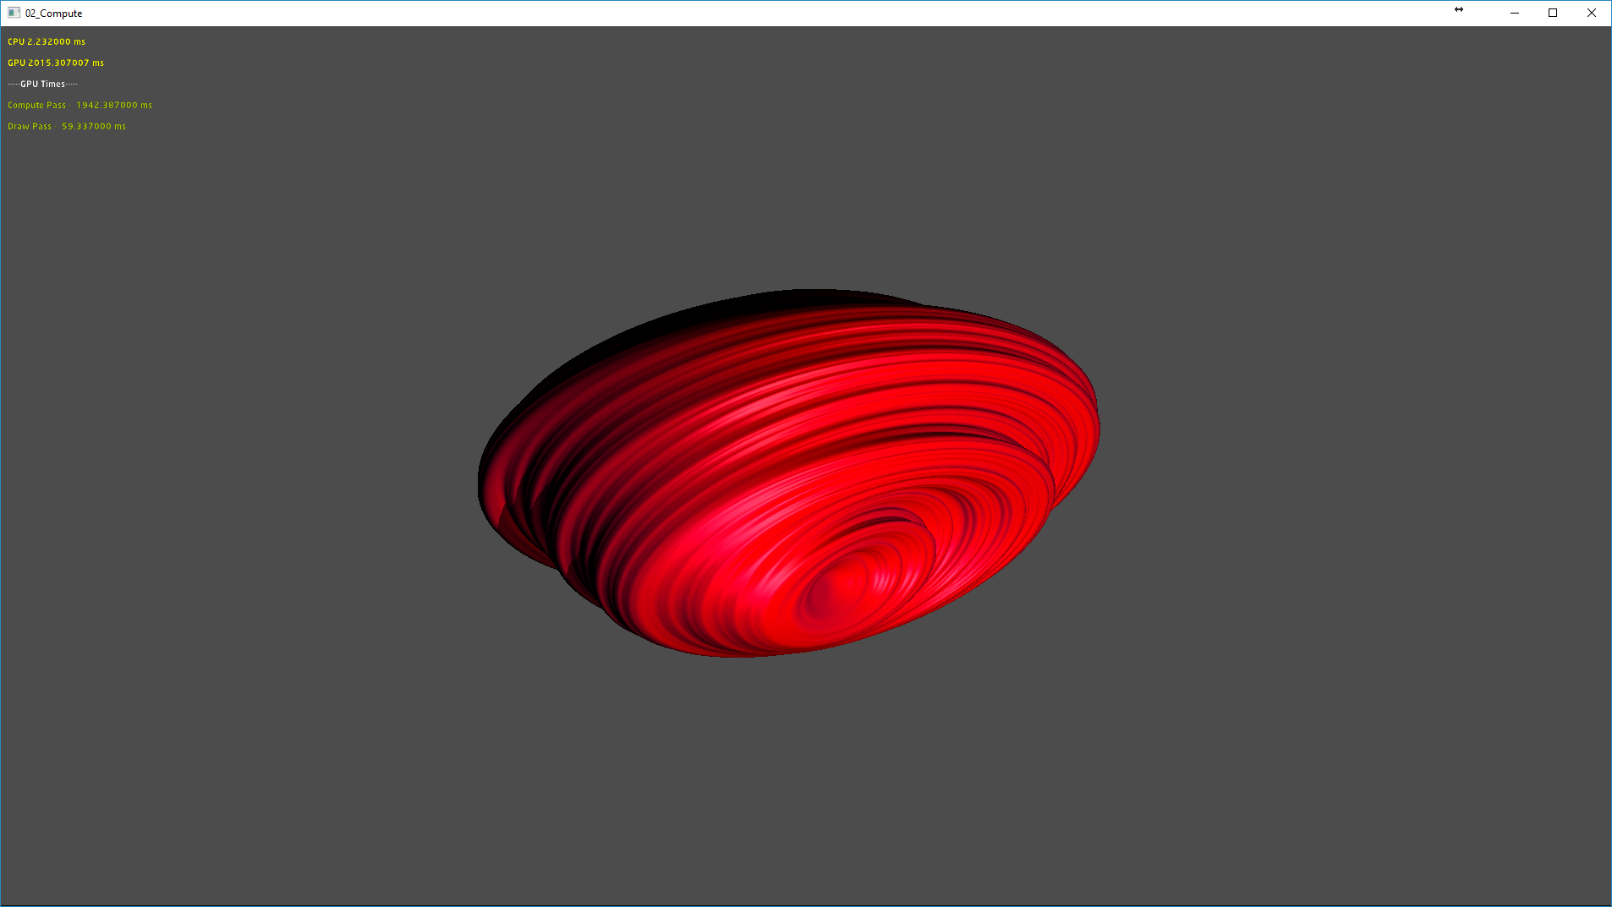Select the GPU timing readout
The height and width of the screenshot is (907, 1612).
(55, 62)
